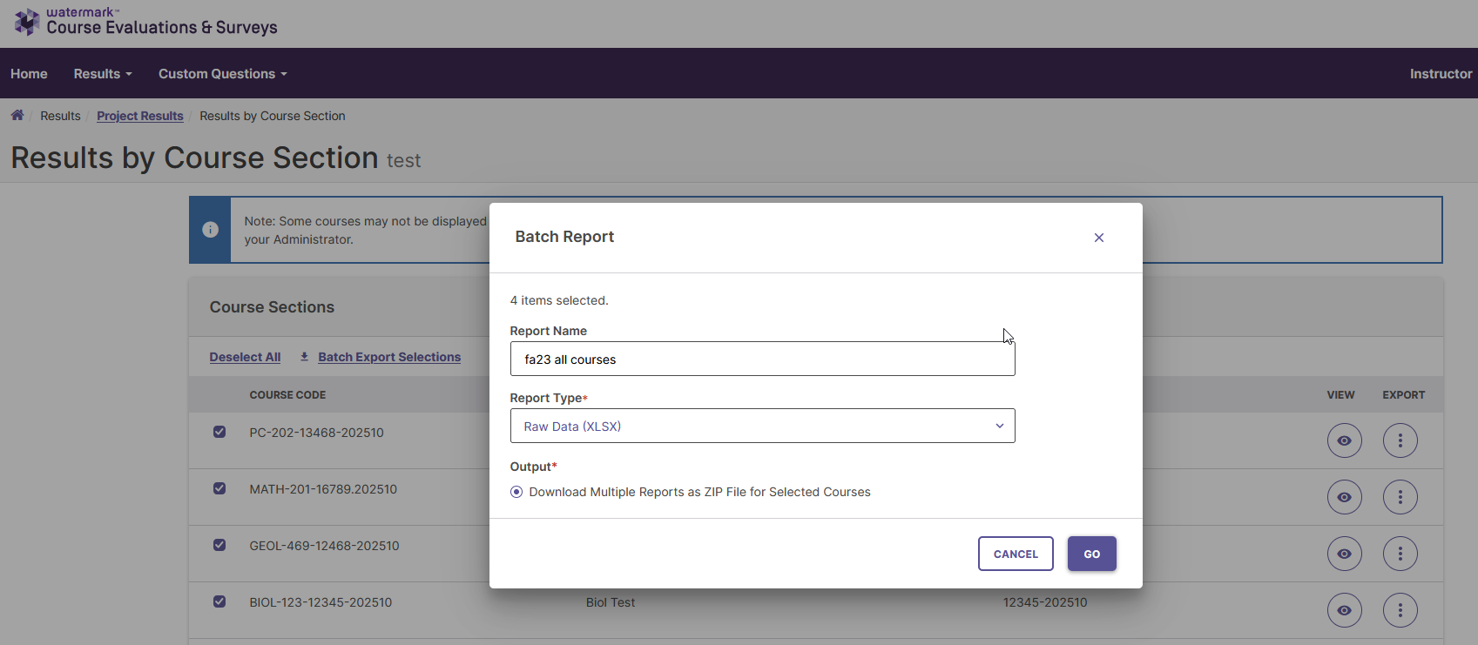Click the VIEW column header
This screenshot has height=645, width=1478.
[1340, 395]
